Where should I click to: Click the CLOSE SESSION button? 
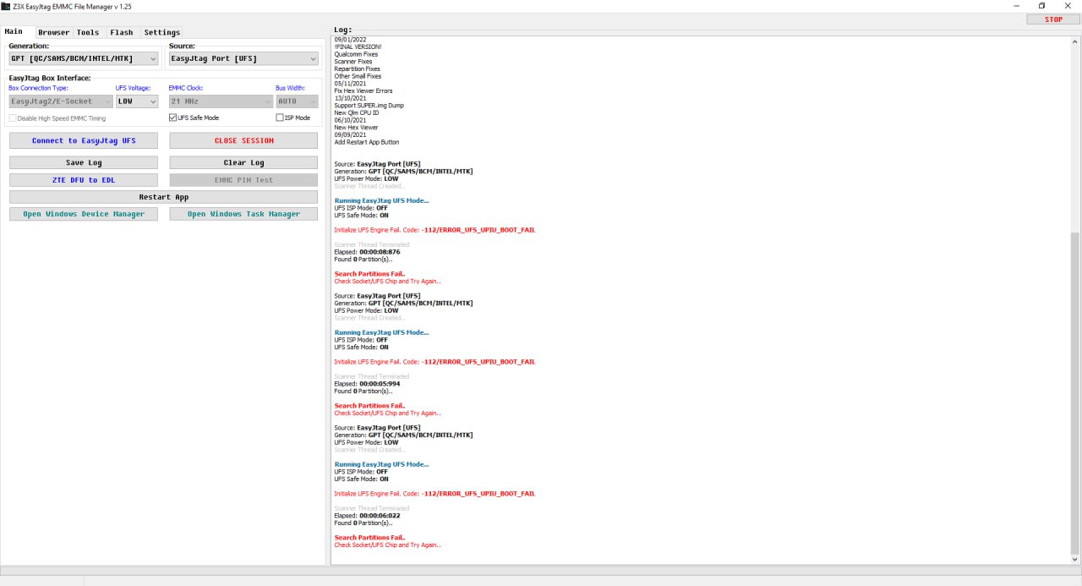click(x=243, y=140)
